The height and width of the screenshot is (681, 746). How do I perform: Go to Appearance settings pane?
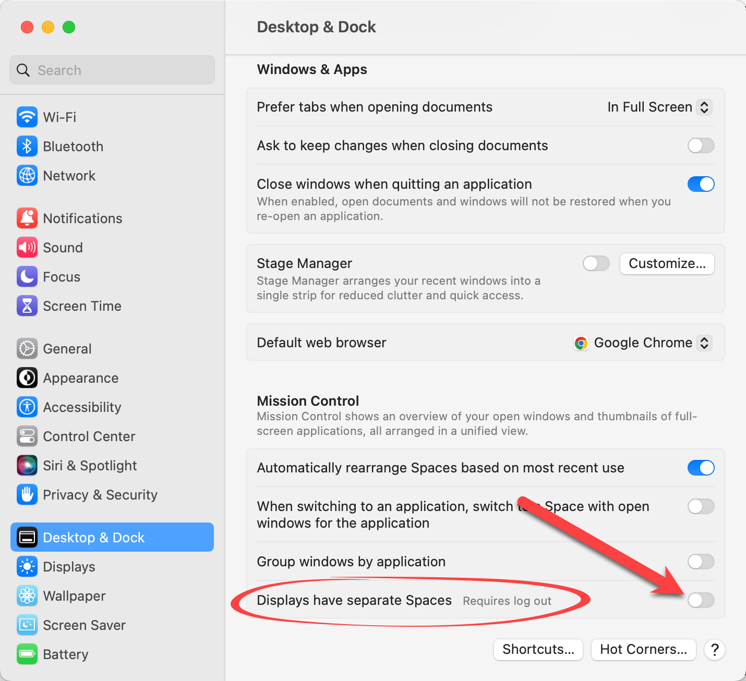(x=80, y=378)
